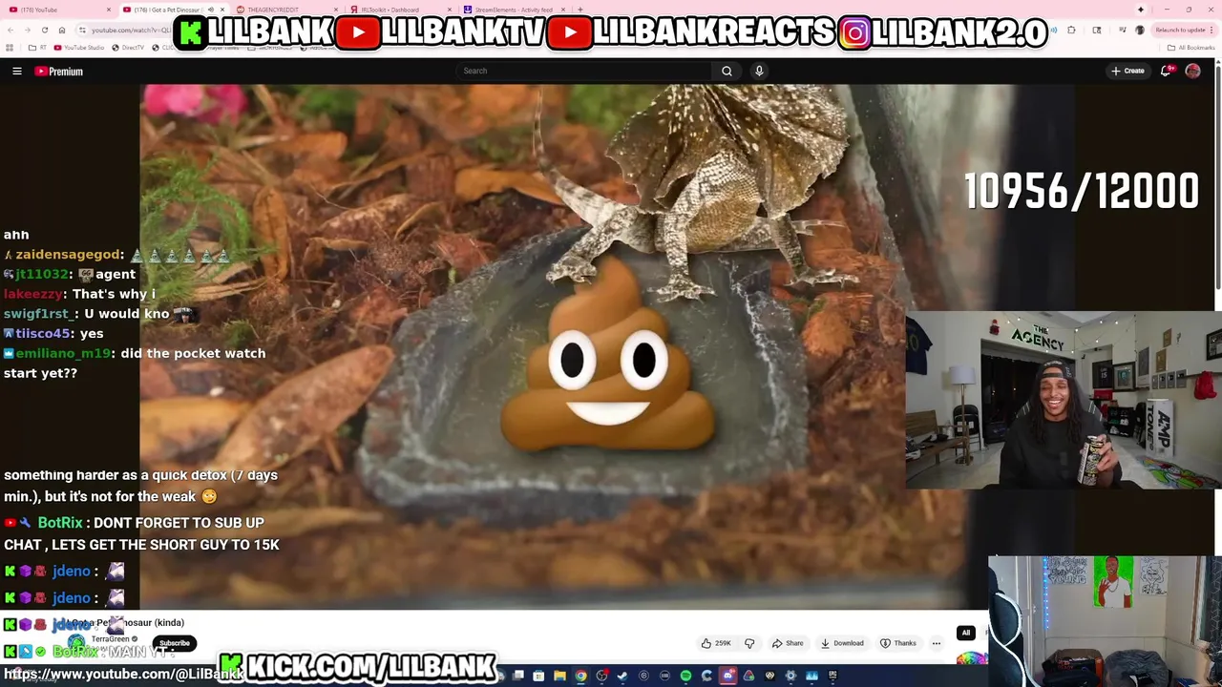
Task: Focus the YouTube search field
Action: 584,71
